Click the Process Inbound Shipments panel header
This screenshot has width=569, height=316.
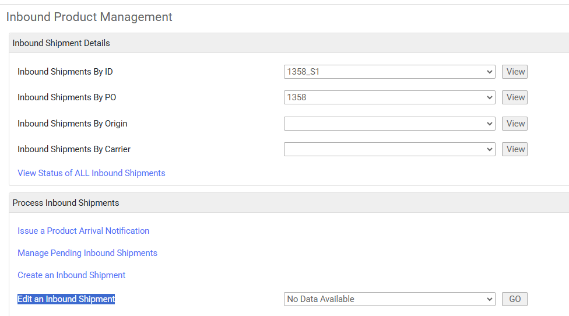click(289, 203)
